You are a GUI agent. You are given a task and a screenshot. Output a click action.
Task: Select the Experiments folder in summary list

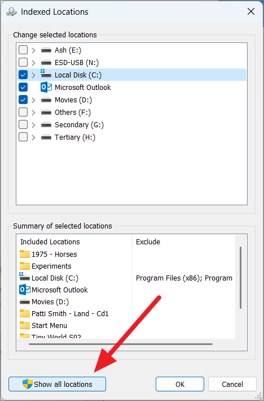click(x=46, y=266)
